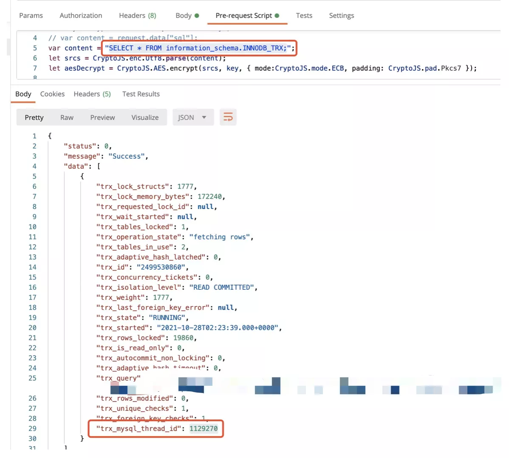Image resolution: width=509 pixels, height=458 pixels.
Task: Select the response Body tab
Action: pos(23,94)
